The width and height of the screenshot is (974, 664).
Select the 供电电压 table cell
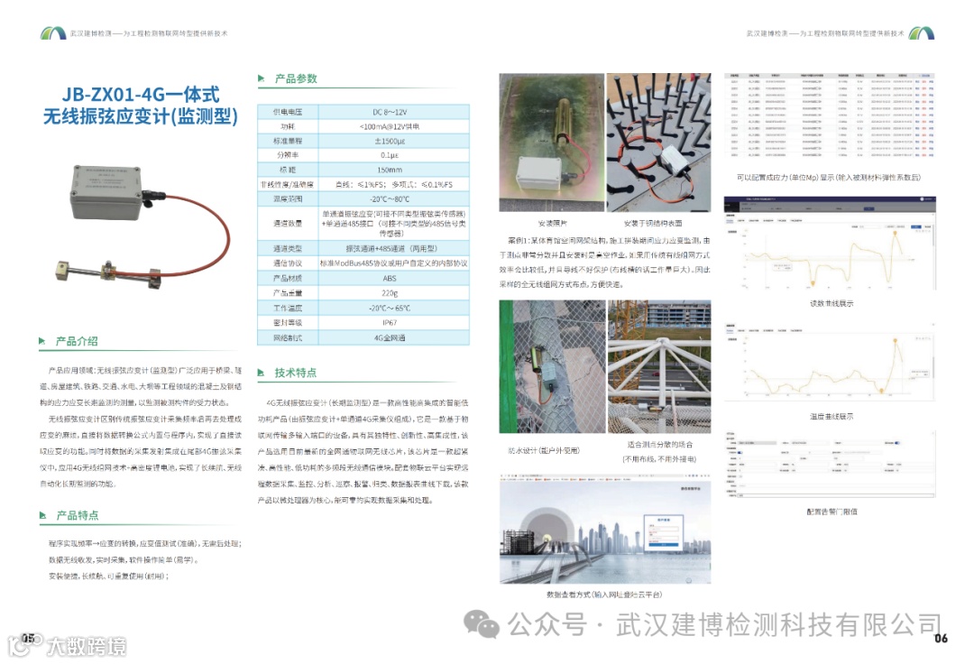[x=288, y=112]
